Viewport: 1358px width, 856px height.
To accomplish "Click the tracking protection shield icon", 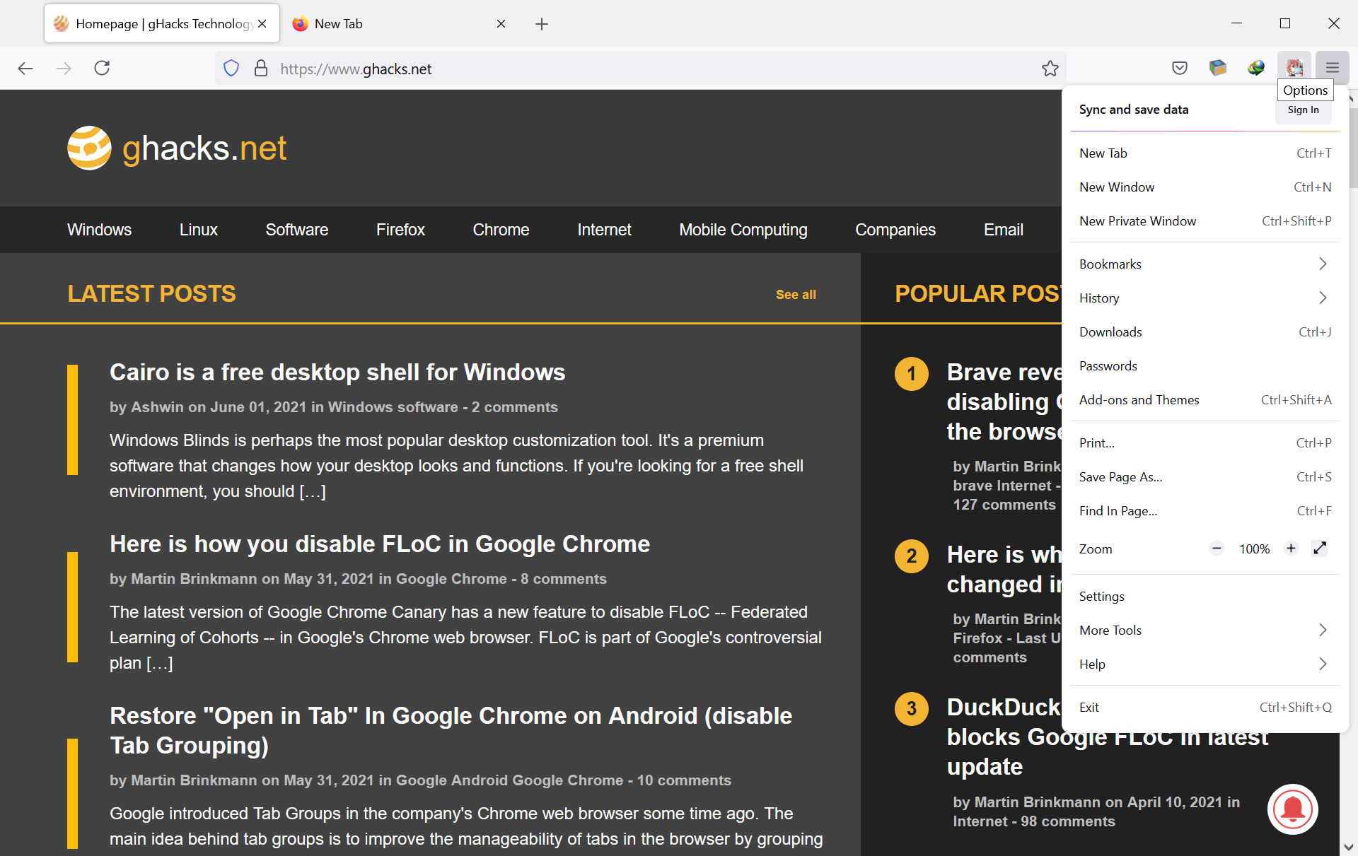I will (231, 68).
